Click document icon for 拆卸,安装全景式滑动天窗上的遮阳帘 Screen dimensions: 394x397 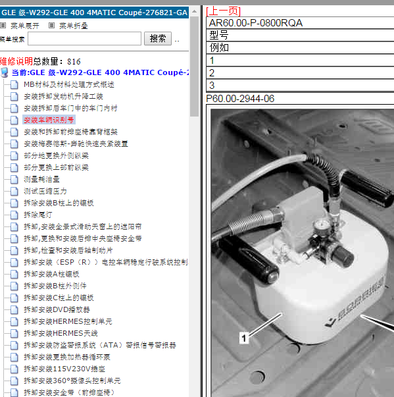pos(14,227)
